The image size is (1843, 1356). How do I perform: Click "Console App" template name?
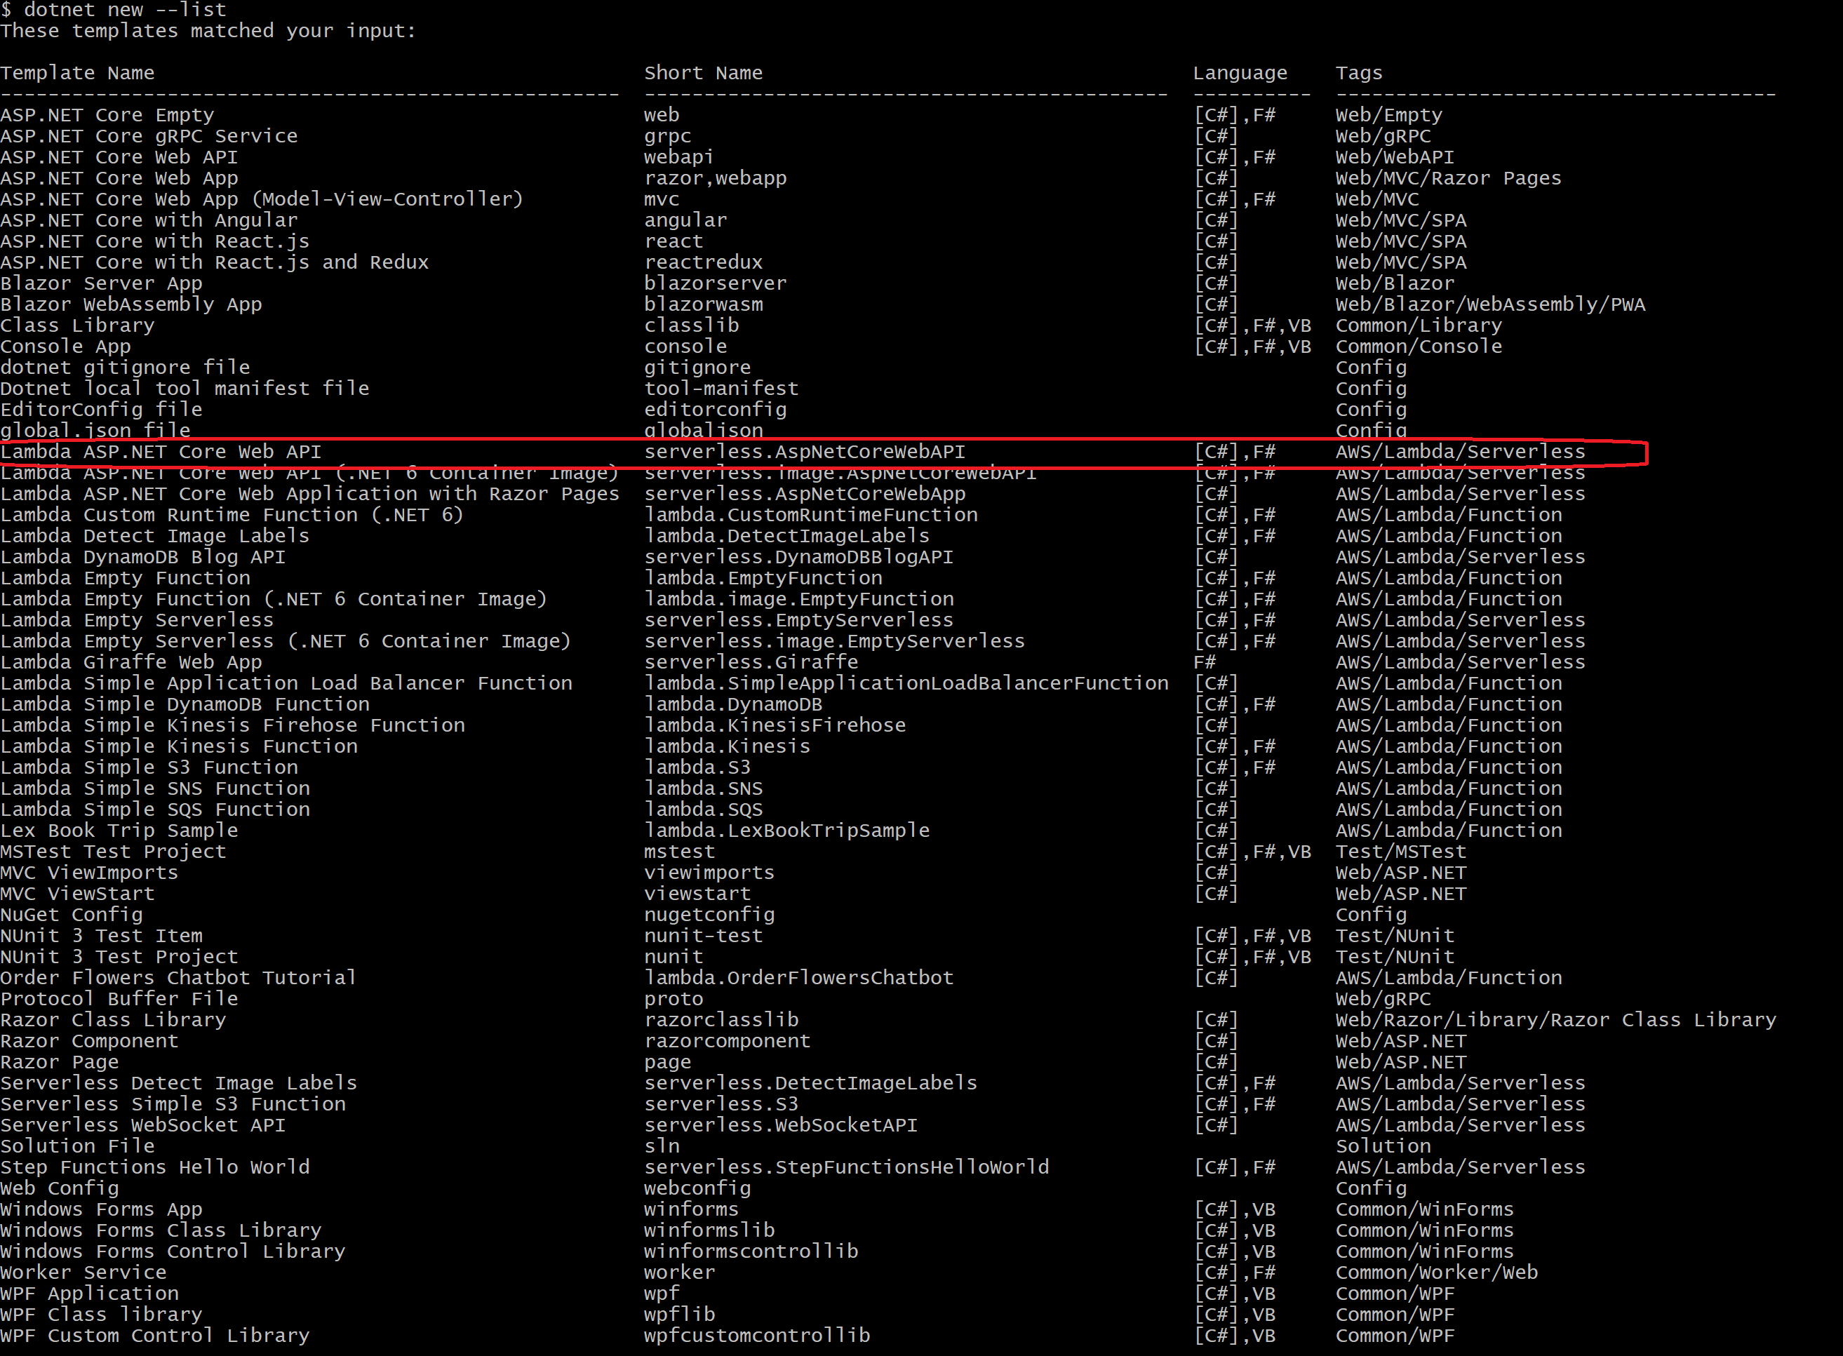66,347
